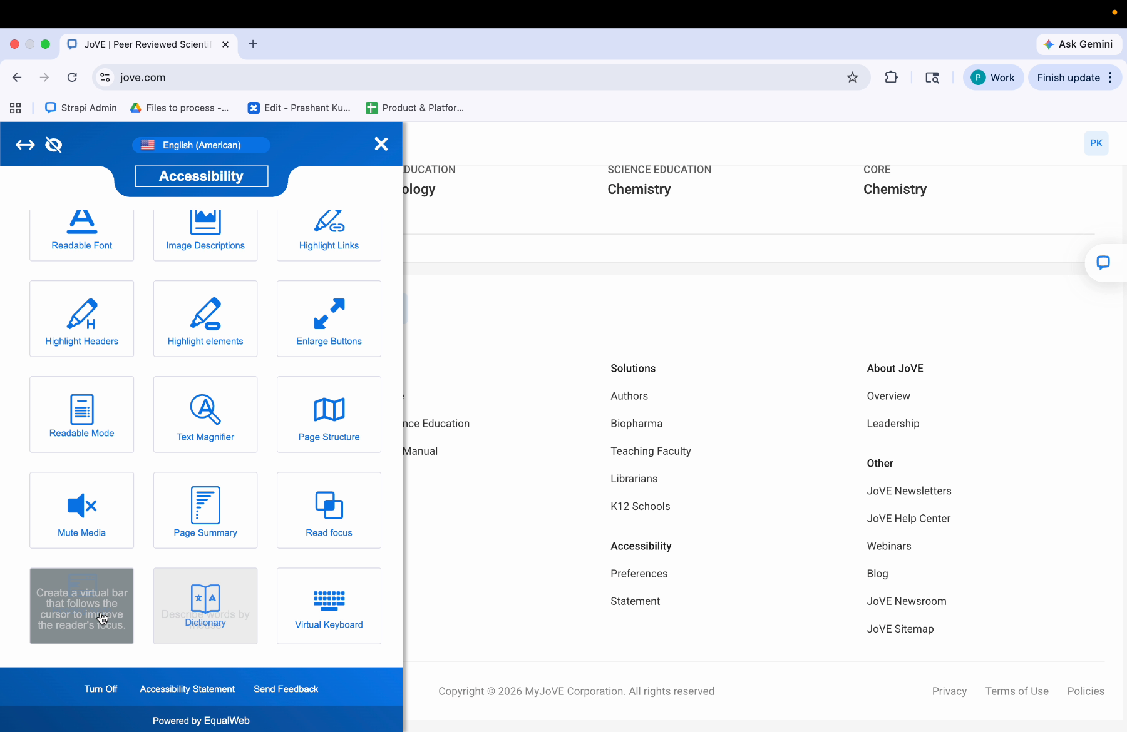
Task: Move accessibility panel with the arrows icon
Action: [x=25, y=145]
